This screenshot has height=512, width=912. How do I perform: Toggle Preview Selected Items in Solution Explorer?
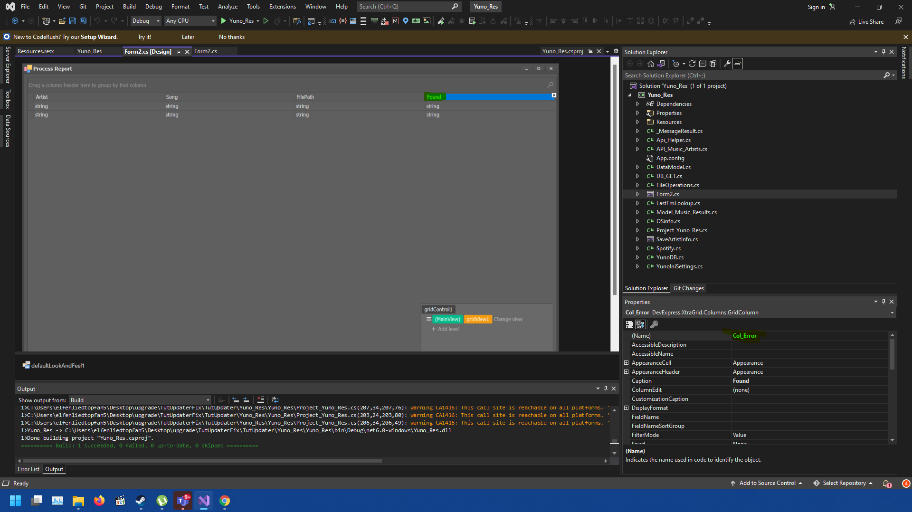coord(738,64)
